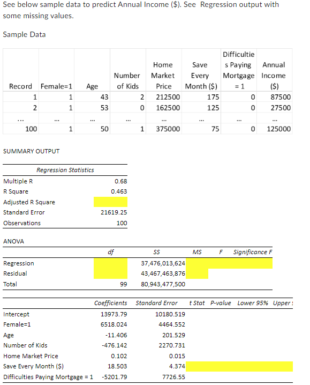Click the 'Lower 95%' column header
The image size is (310, 385).
[253, 303]
